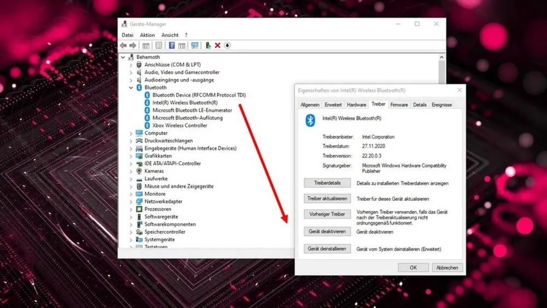Image resolution: width=547 pixels, height=308 pixels.
Task: Open the Ansicht menu
Action: [x=170, y=35]
